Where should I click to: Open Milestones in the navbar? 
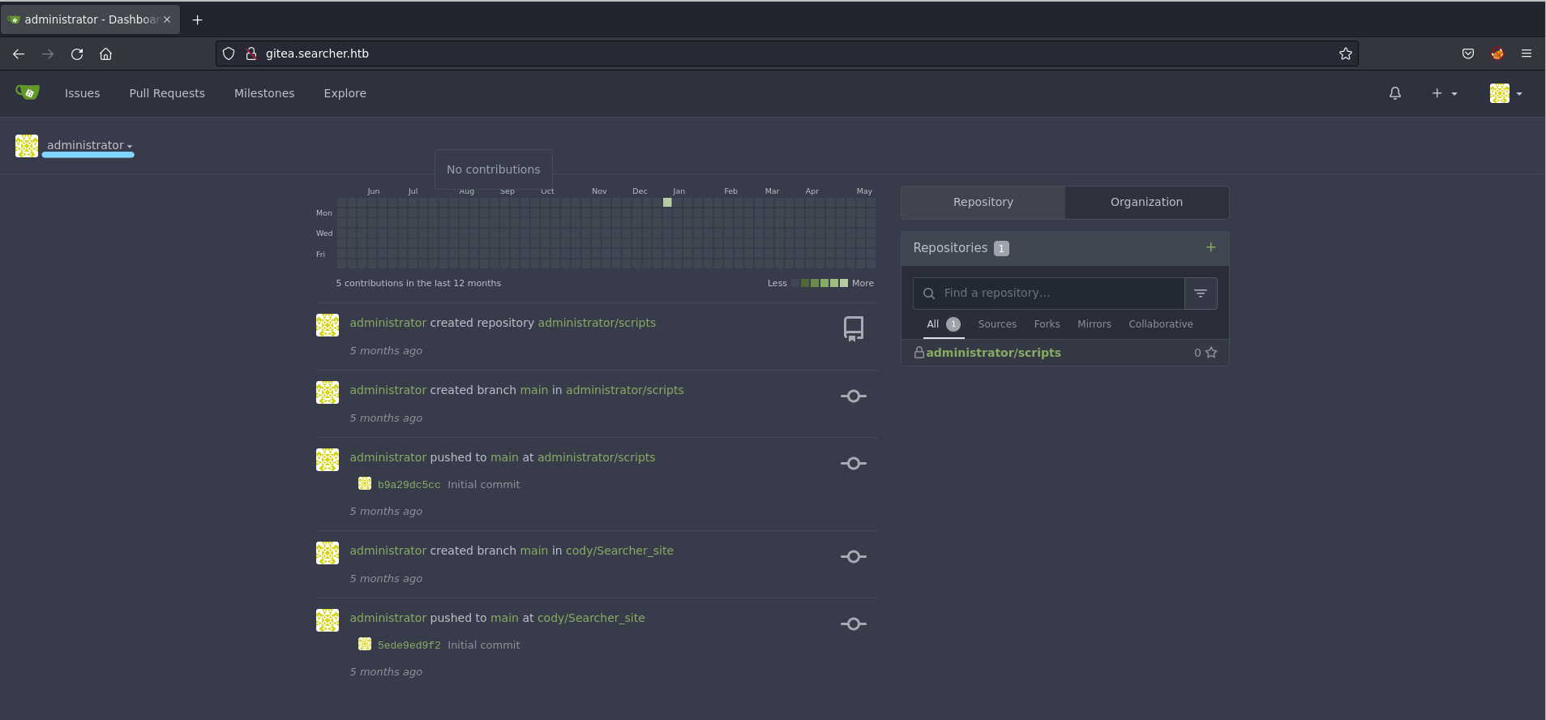click(x=264, y=93)
